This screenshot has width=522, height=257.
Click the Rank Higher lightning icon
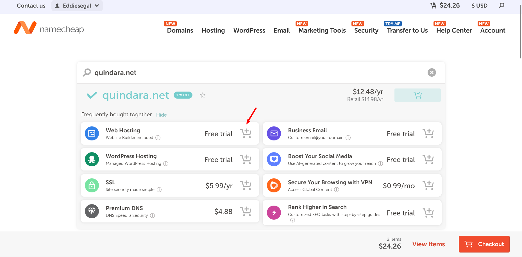pyautogui.click(x=274, y=213)
